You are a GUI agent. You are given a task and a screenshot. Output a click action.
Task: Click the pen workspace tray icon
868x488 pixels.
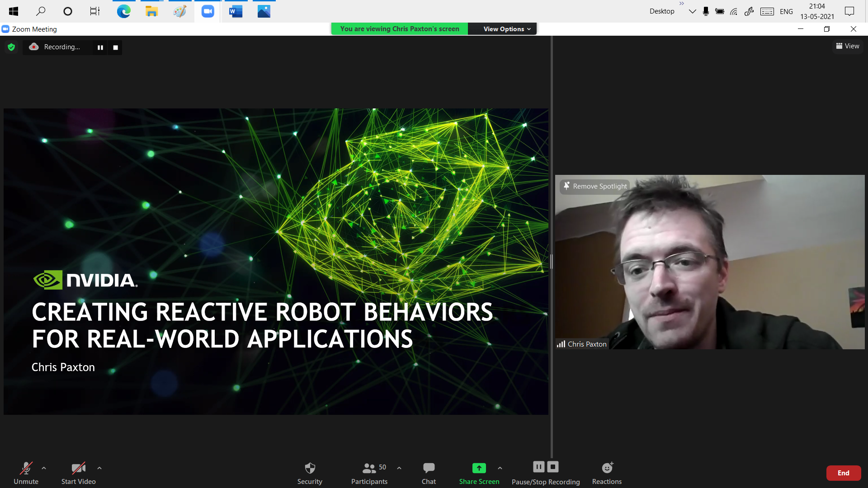[x=749, y=11]
